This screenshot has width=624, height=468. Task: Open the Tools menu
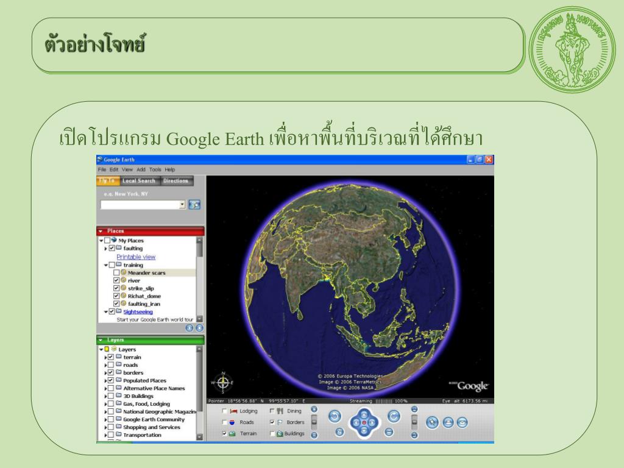point(155,169)
